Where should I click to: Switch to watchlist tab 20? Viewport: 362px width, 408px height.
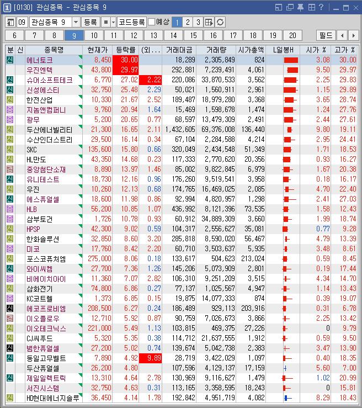click(x=292, y=35)
